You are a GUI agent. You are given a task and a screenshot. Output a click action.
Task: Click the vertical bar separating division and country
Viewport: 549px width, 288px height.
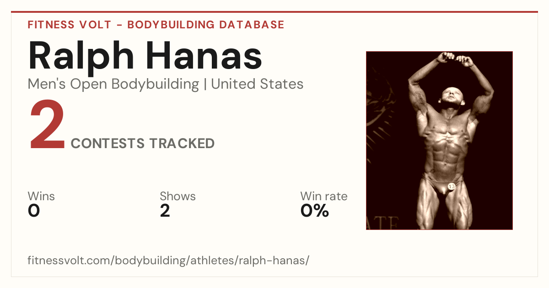[x=205, y=85]
